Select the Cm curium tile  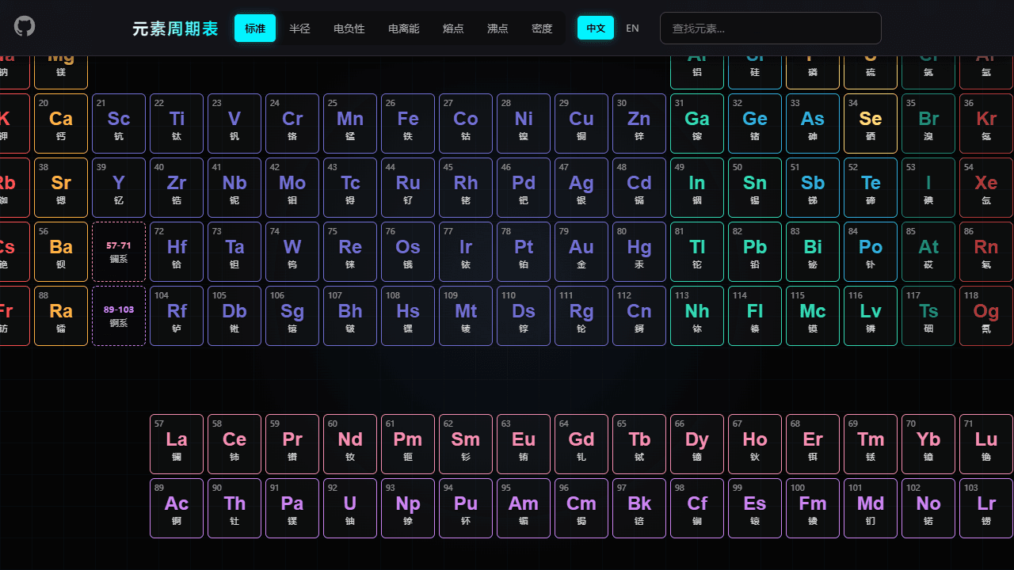(581, 508)
